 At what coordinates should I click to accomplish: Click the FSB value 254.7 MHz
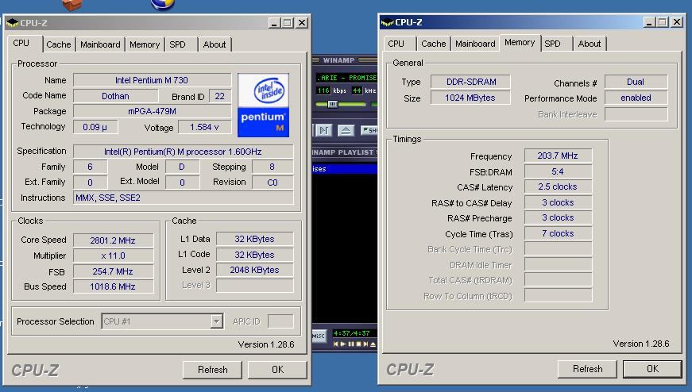pyautogui.click(x=113, y=271)
